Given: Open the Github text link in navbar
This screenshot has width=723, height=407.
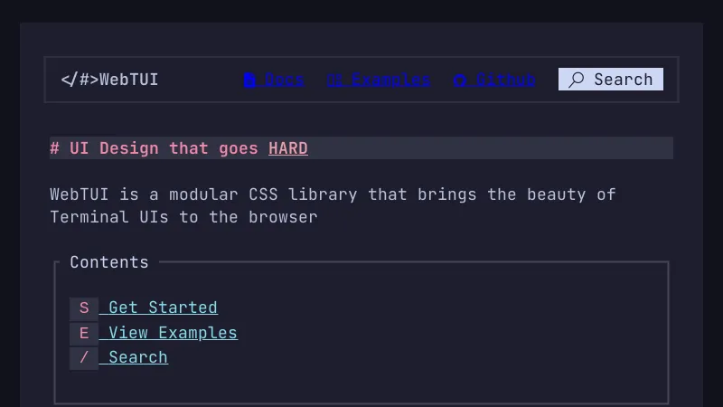Looking at the screenshot, I should pyautogui.click(x=505, y=80).
